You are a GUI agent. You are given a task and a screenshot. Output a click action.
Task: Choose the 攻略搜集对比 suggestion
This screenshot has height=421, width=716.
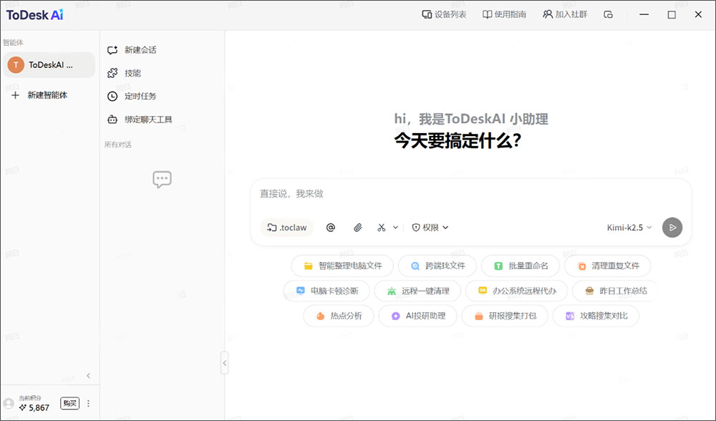click(x=596, y=316)
